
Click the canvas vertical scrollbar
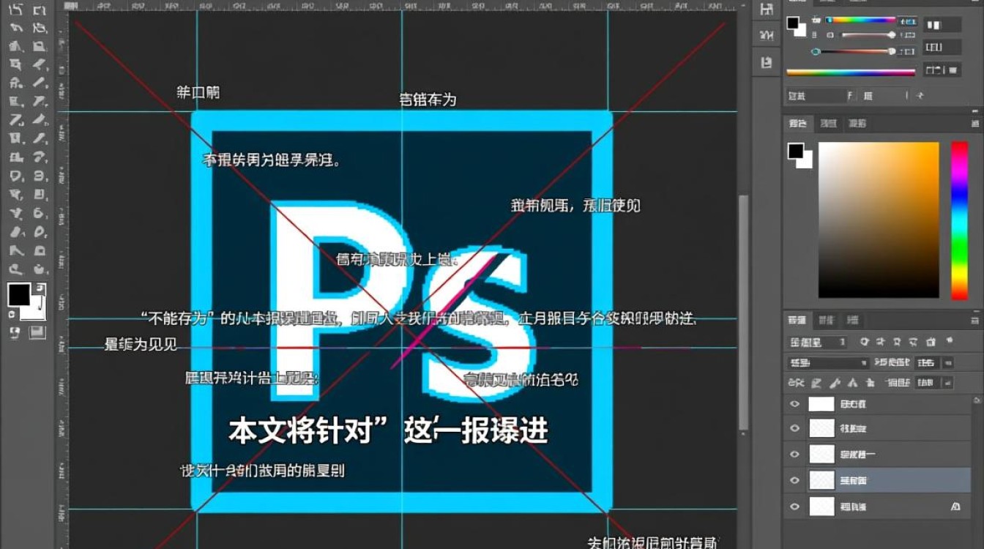pyautogui.click(x=744, y=313)
